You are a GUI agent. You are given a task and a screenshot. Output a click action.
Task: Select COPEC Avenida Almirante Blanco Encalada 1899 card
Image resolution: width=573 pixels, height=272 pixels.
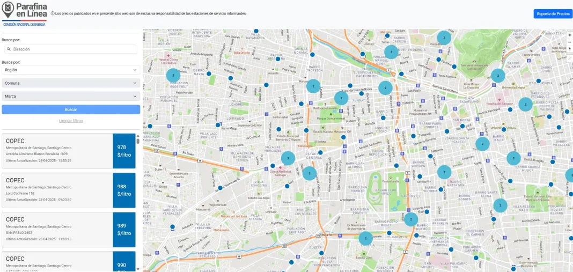click(69, 151)
